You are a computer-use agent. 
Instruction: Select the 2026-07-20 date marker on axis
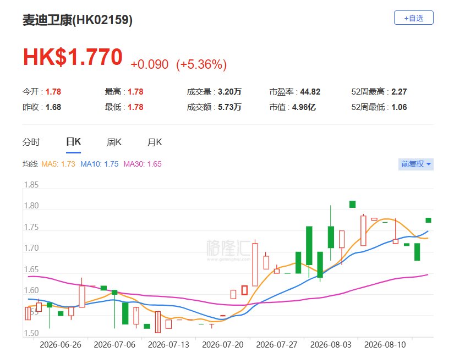(223, 345)
